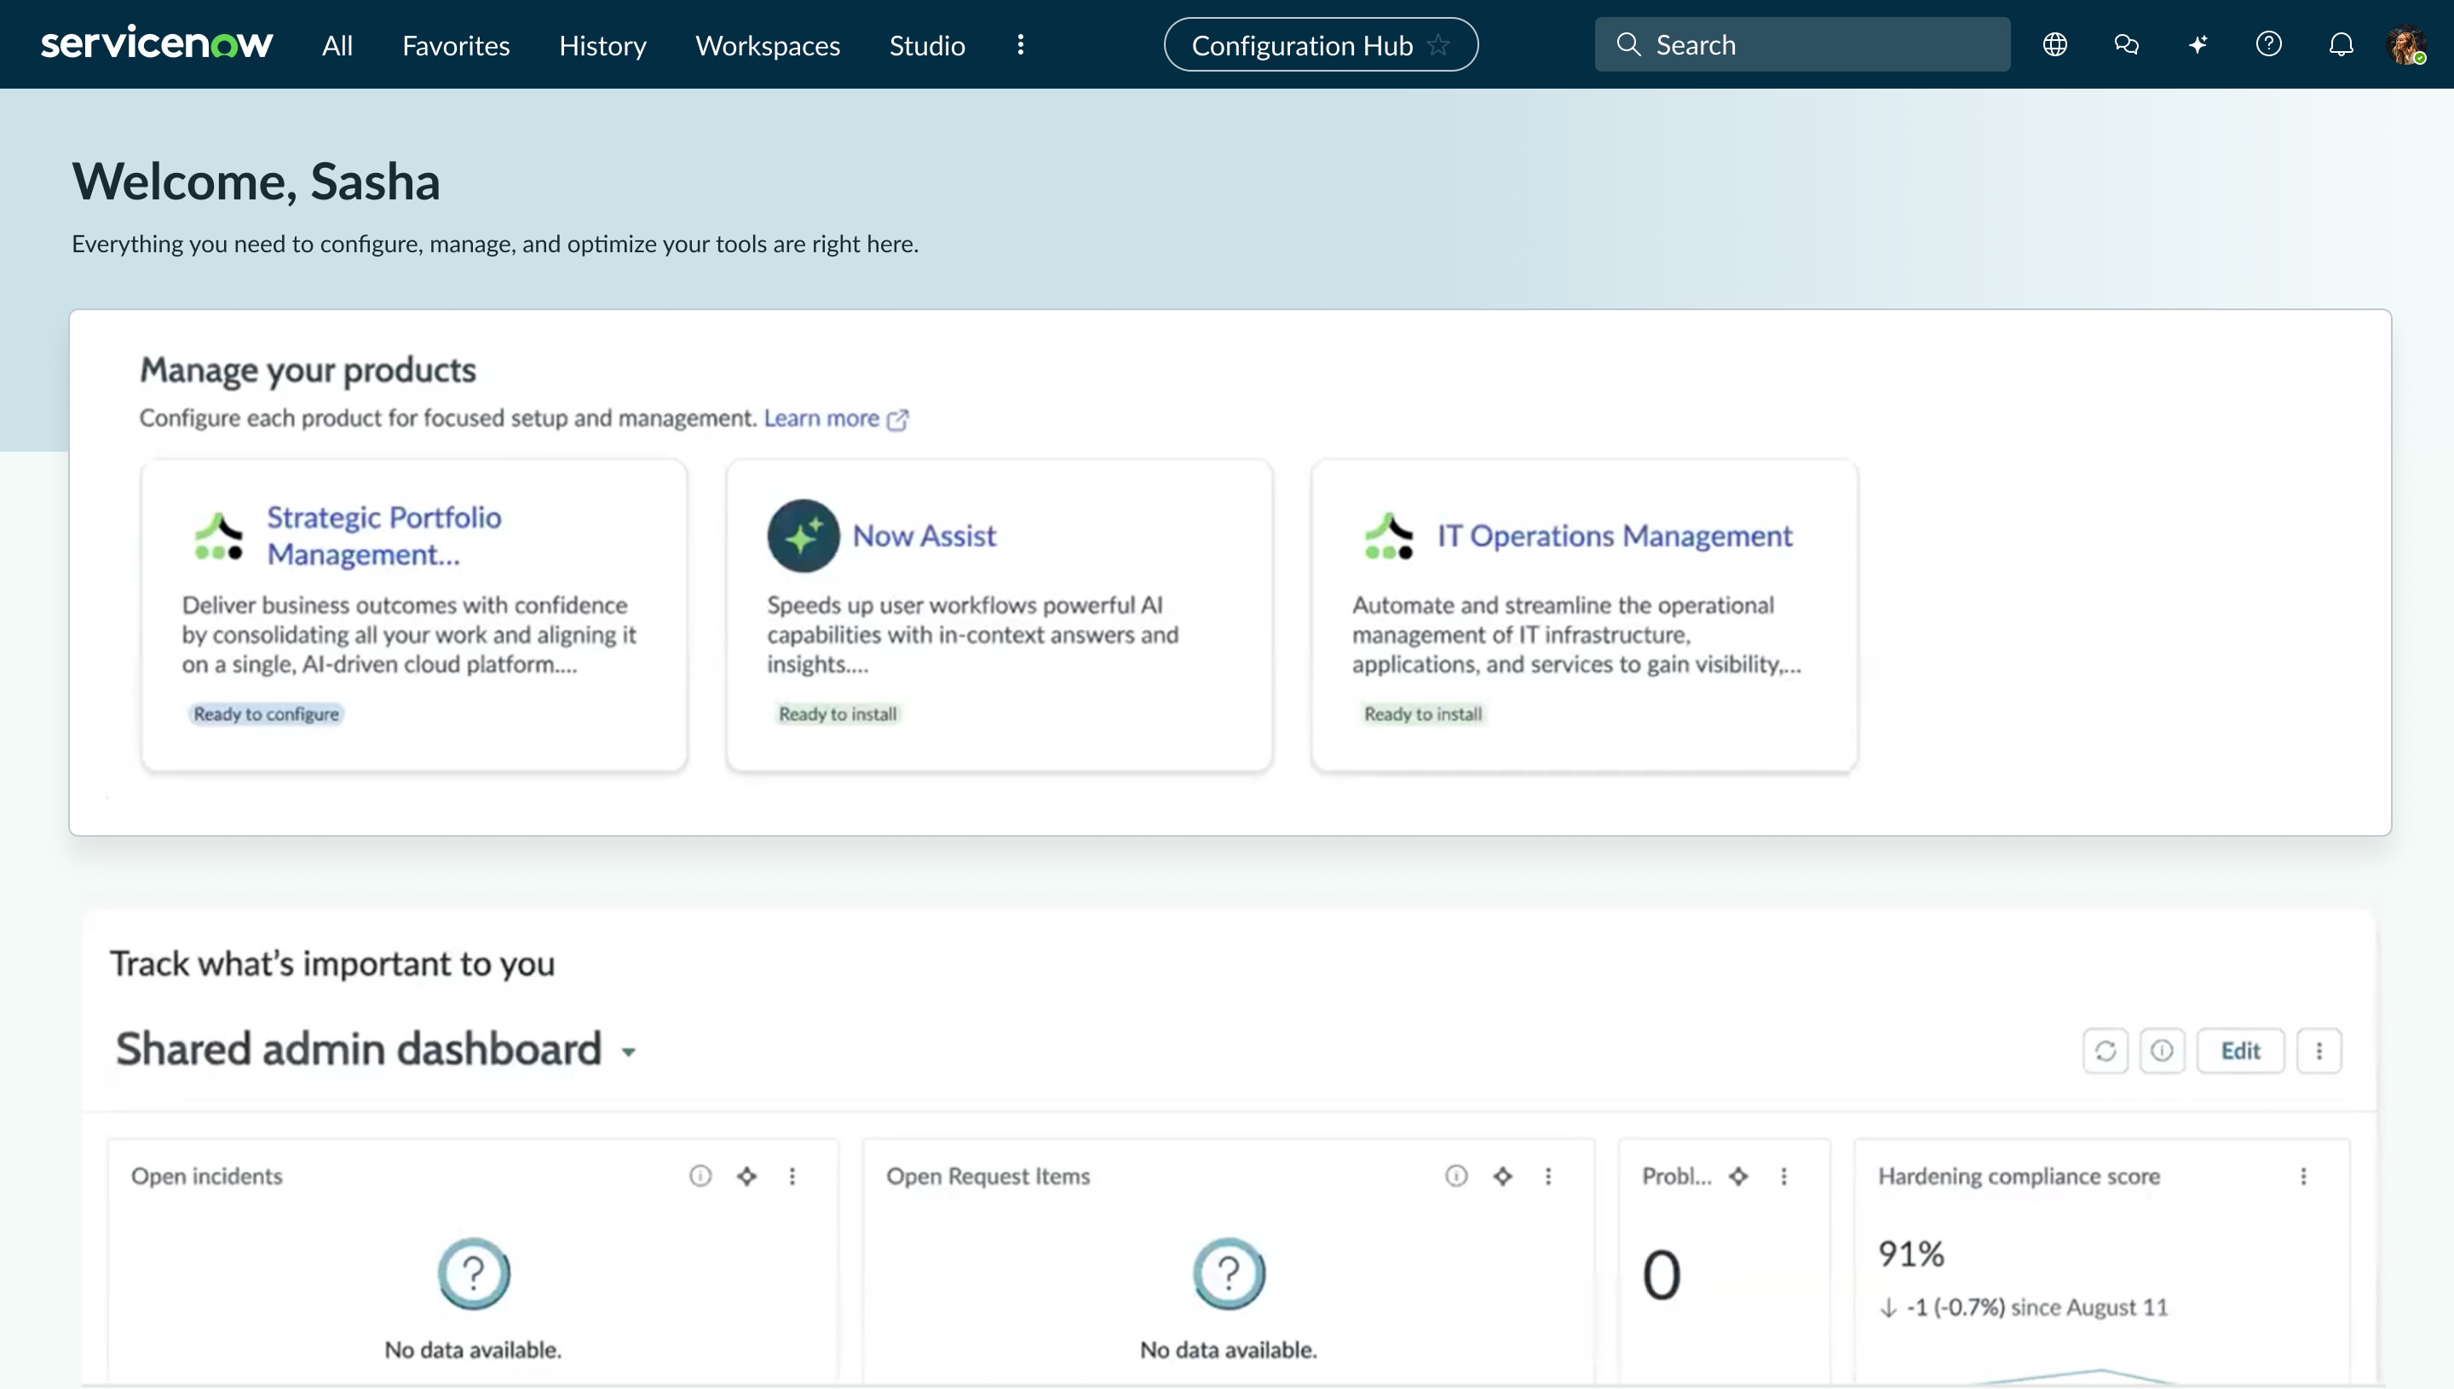The image size is (2454, 1389).
Task: Open the Open incidents widget kebab menu
Action: click(792, 1175)
